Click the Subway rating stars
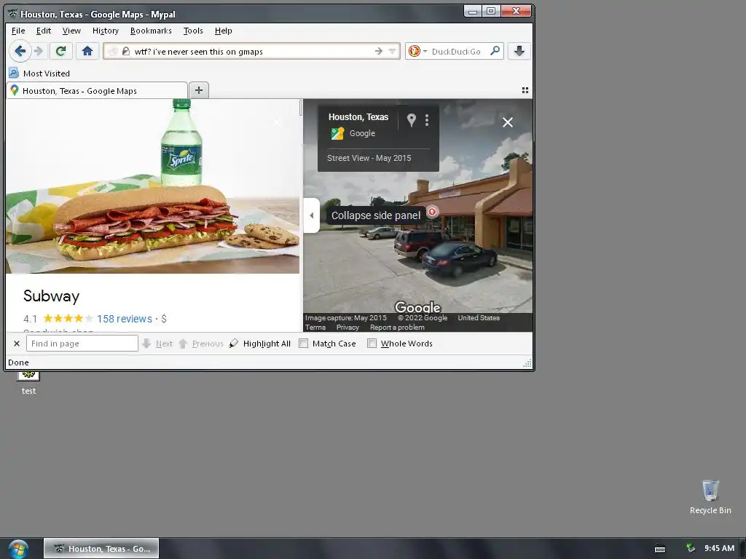 point(68,319)
